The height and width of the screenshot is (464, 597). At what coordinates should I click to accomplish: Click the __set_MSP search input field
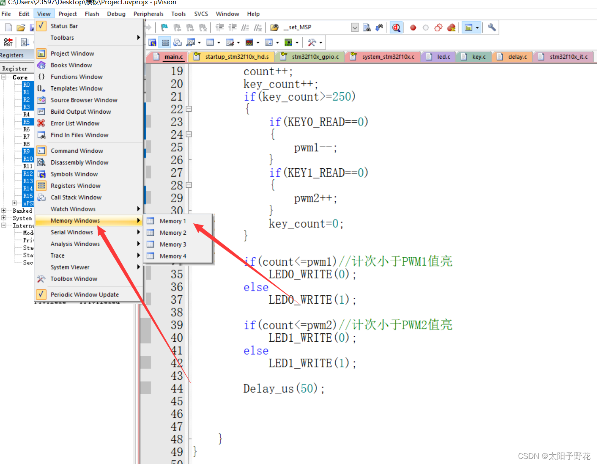[x=316, y=27]
